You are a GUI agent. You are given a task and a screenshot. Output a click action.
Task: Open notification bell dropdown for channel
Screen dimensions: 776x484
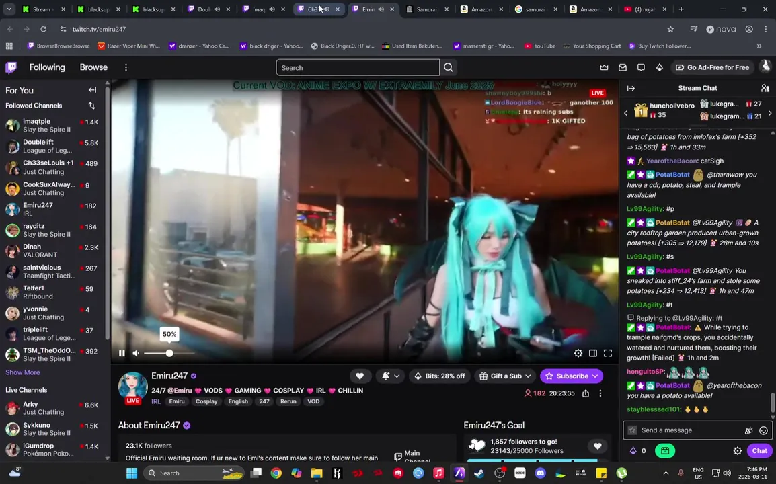coord(391,376)
